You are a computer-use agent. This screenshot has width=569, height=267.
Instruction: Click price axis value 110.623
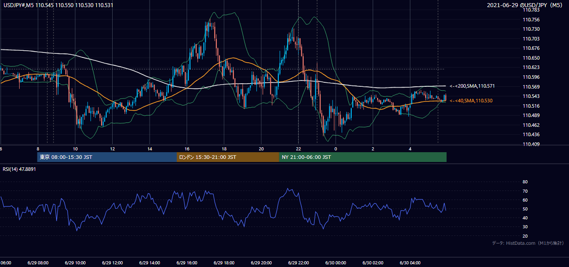click(x=532, y=68)
